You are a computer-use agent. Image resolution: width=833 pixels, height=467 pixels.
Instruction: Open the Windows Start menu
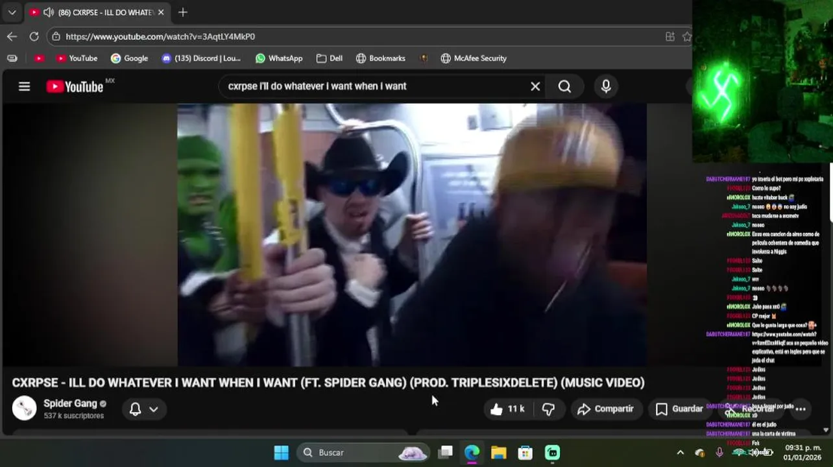click(282, 452)
